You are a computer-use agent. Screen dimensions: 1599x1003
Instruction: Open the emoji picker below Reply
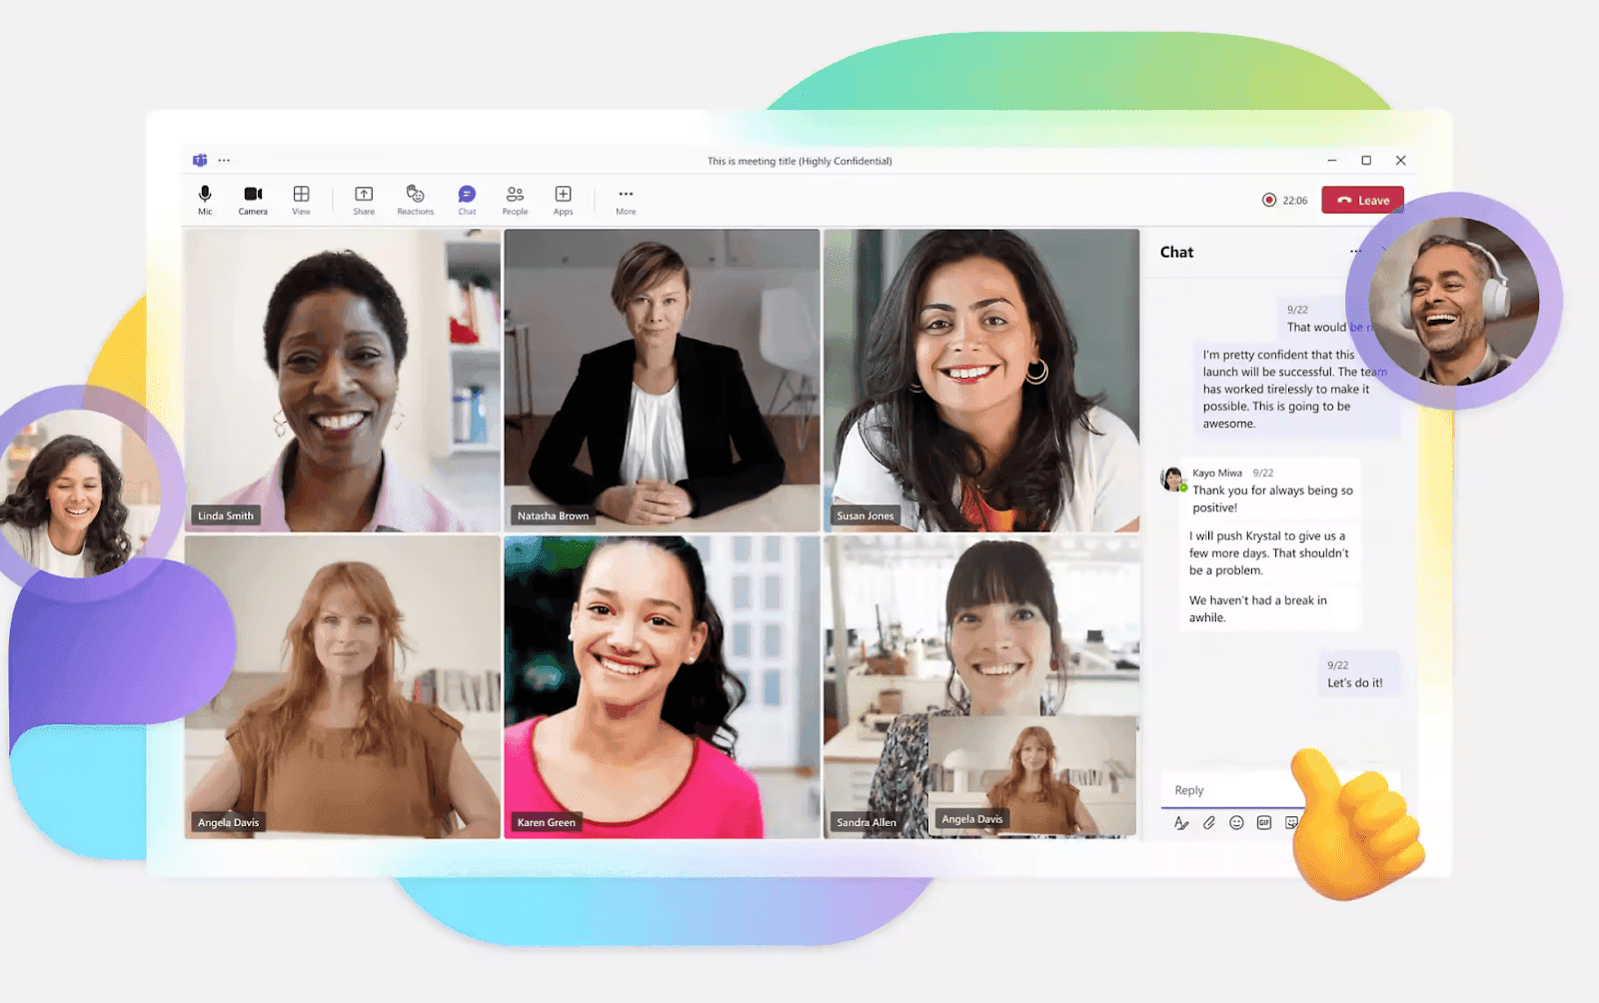tap(1236, 822)
